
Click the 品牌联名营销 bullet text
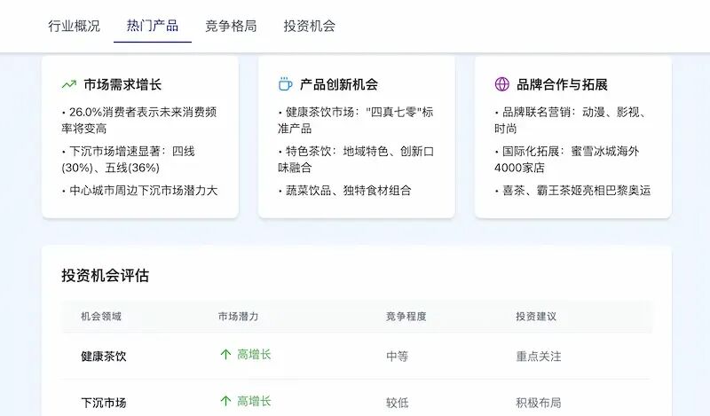(x=570, y=120)
